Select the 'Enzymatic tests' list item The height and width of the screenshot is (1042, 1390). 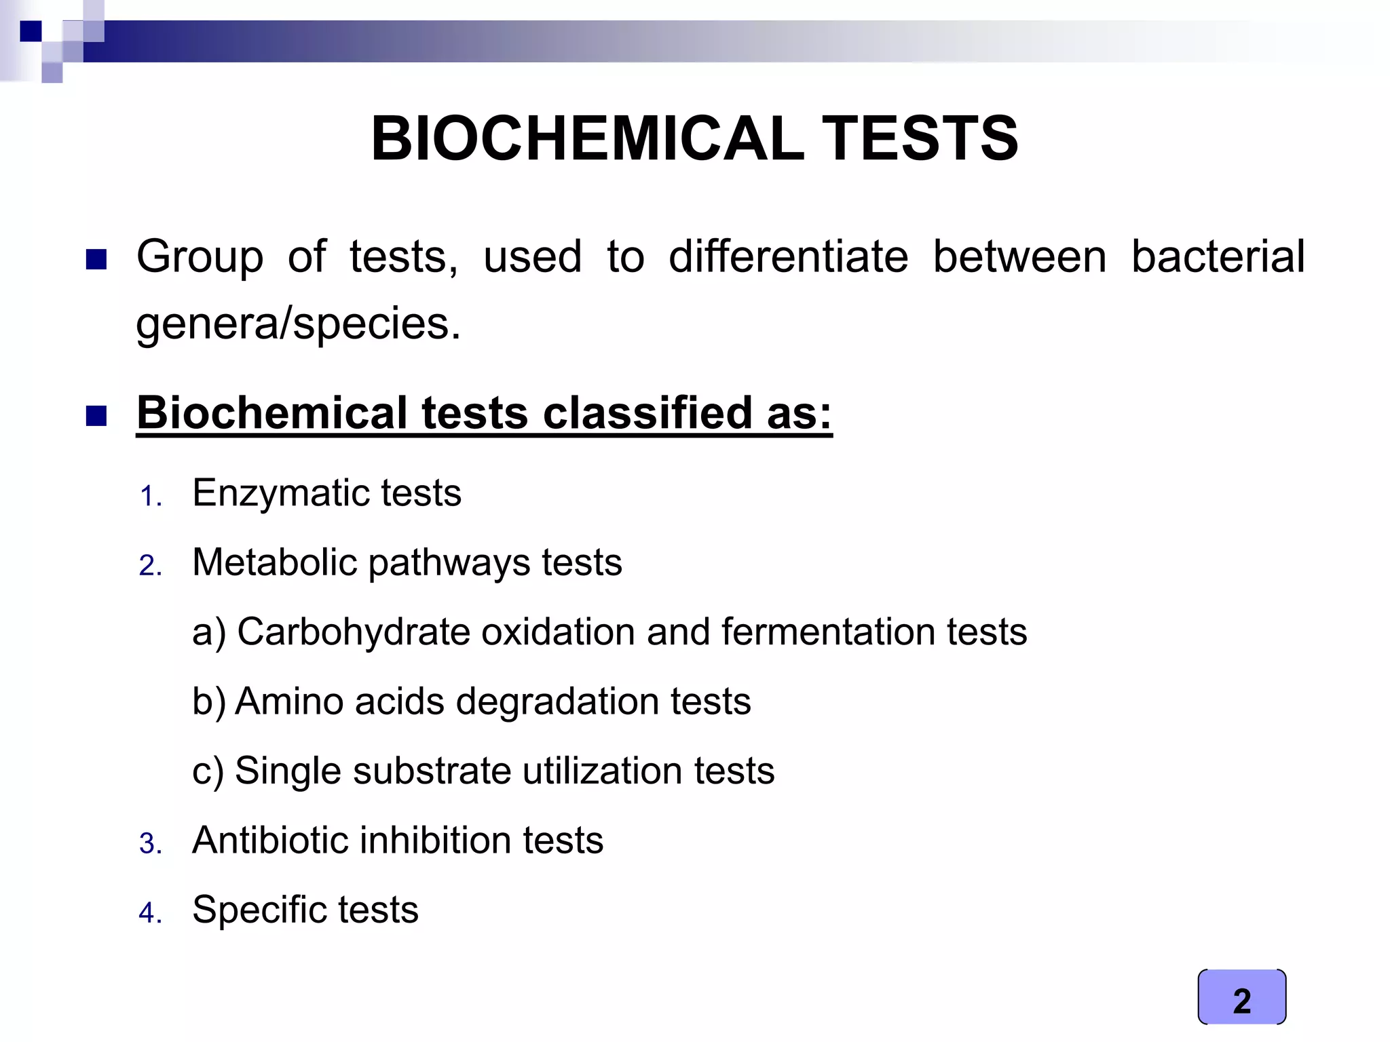point(326,493)
